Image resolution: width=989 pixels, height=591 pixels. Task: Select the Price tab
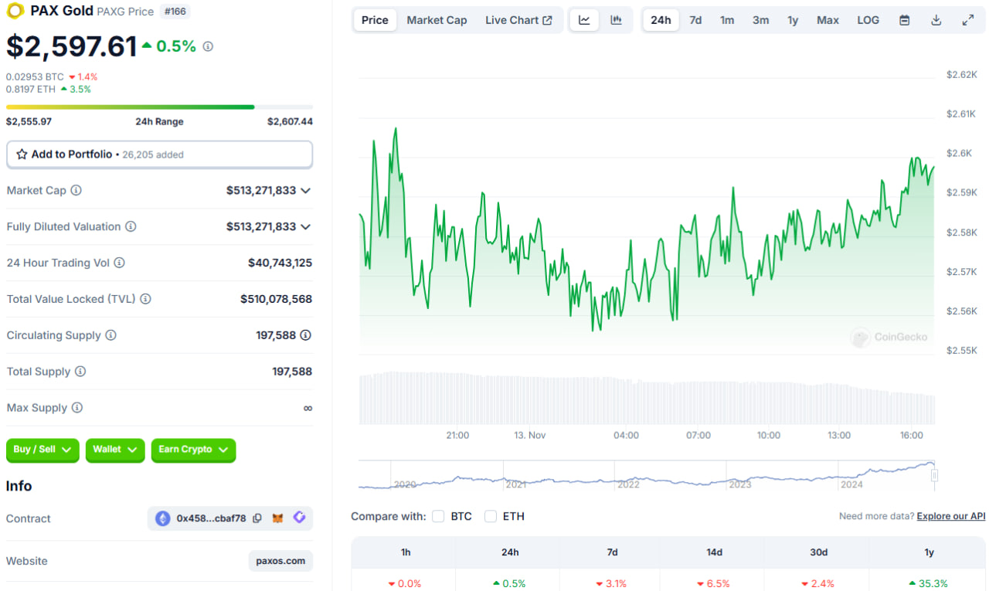375,20
